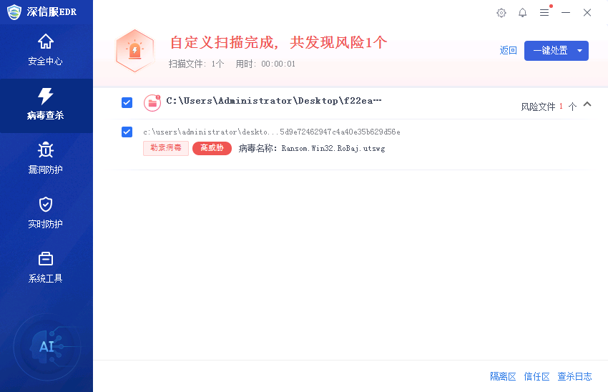This screenshot has width=608, height=392.
Task: Open the 查杀日志 link
Action: tap(574, 376)
